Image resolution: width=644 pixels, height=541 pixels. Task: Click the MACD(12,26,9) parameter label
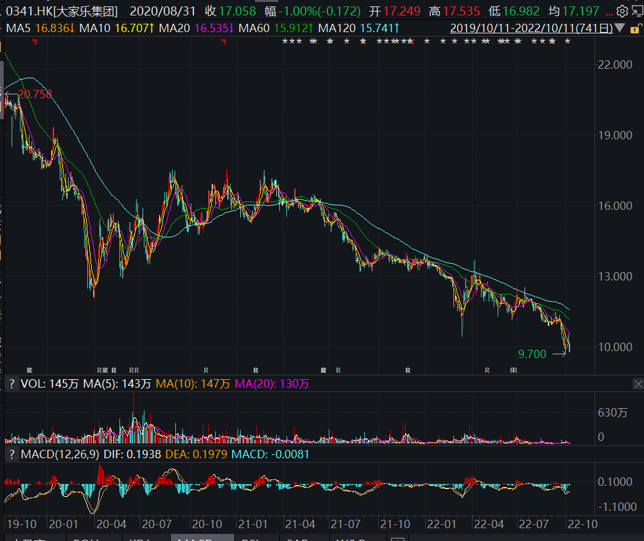coord(56,454)
